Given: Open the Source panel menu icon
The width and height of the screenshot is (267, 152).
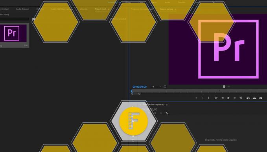Looking at the screenshot, I should click(x=175, y=9).
